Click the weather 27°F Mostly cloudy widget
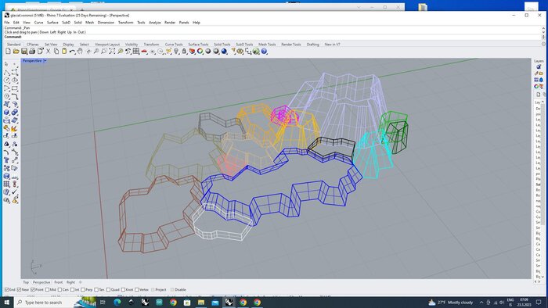This screenshot has width=548, height=308. pos(450,302)
